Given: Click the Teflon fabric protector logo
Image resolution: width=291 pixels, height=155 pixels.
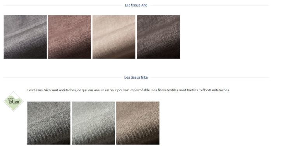Looking at the screenshot, I should pos(14,101).
